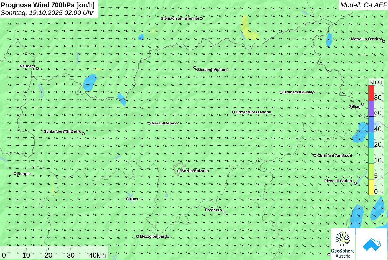This screenshot has height=260, width=388.
Task: Select the green 10–20 legend swatch
Action: [x=371, y=156]
